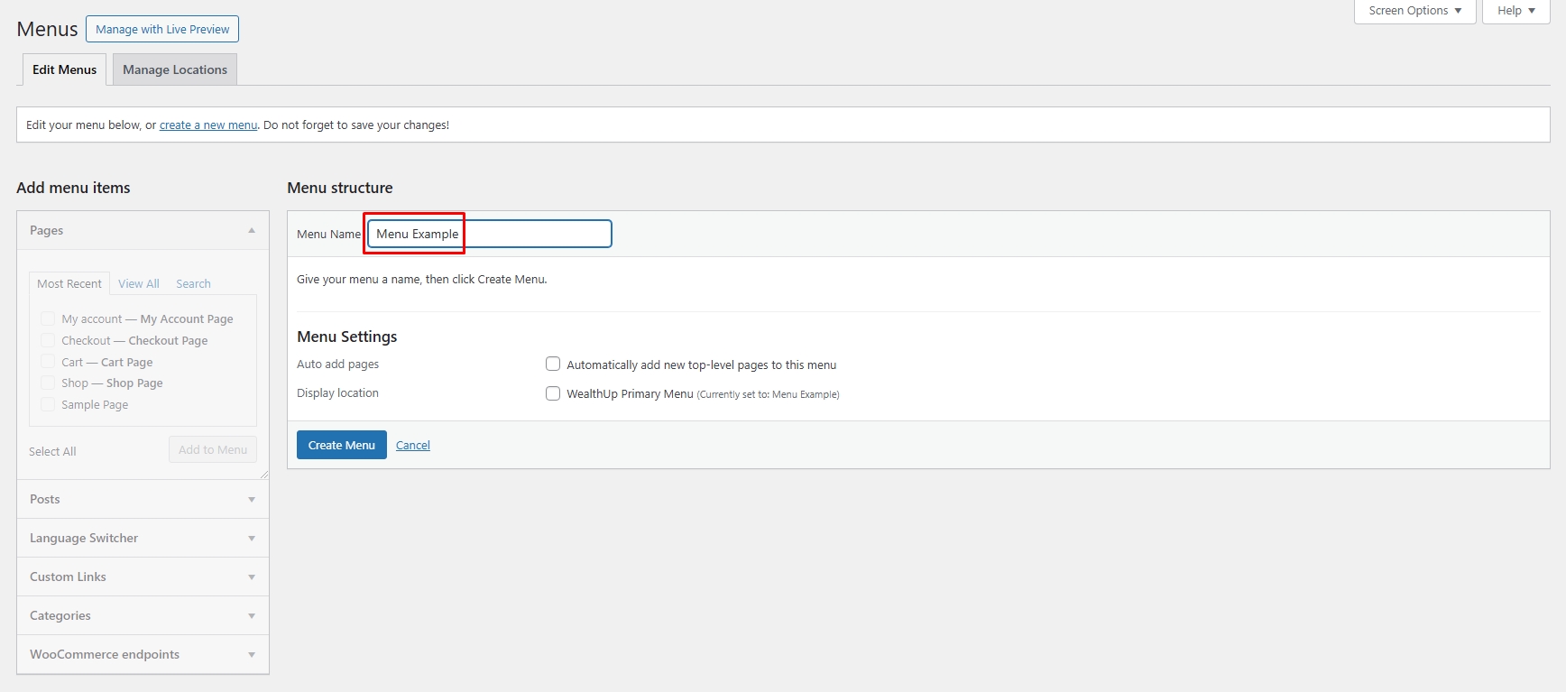The image size is (1566, 692).
Task: Expand the Language Switcher section
Action: point(252,539)
